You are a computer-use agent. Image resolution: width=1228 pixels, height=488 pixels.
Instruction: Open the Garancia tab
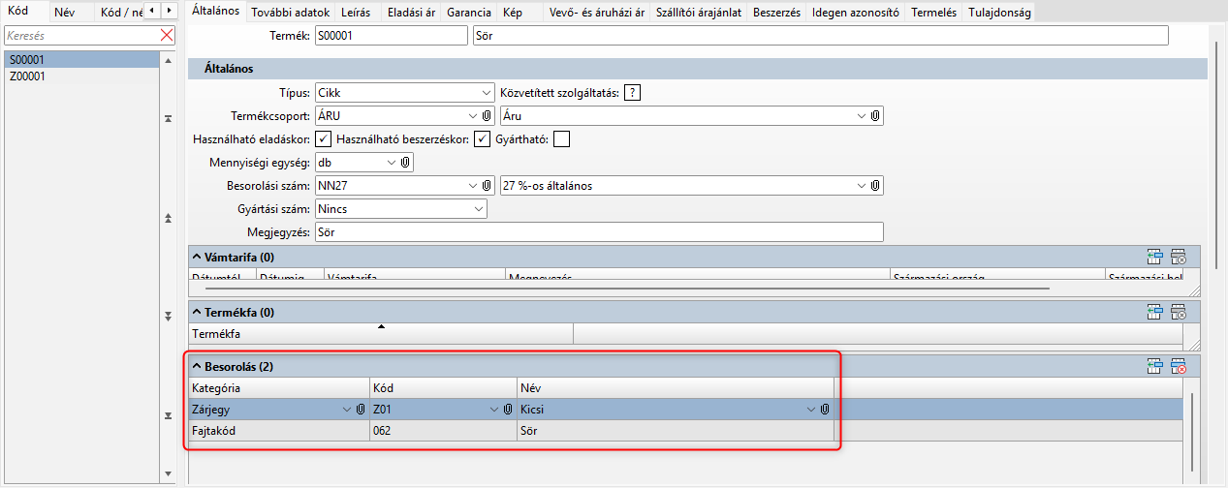[x=469, y=14]
